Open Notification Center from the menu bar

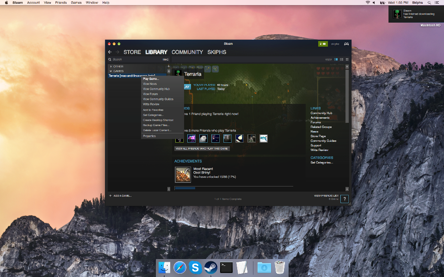[437, 3]
